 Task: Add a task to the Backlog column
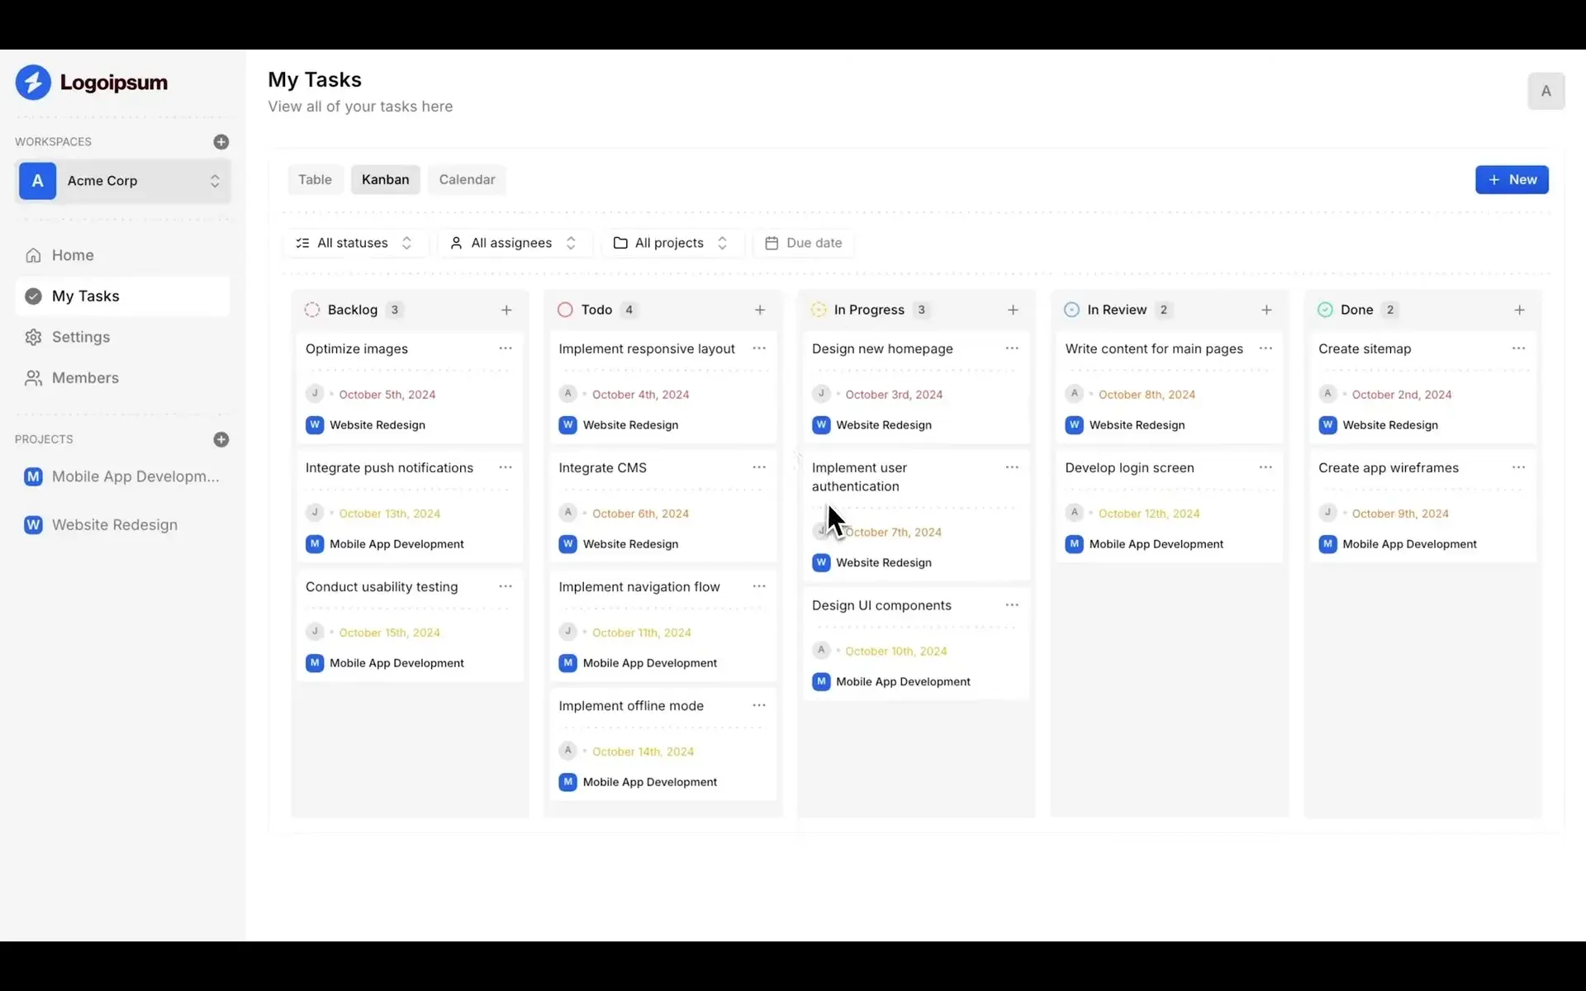[x=506, y=310]
